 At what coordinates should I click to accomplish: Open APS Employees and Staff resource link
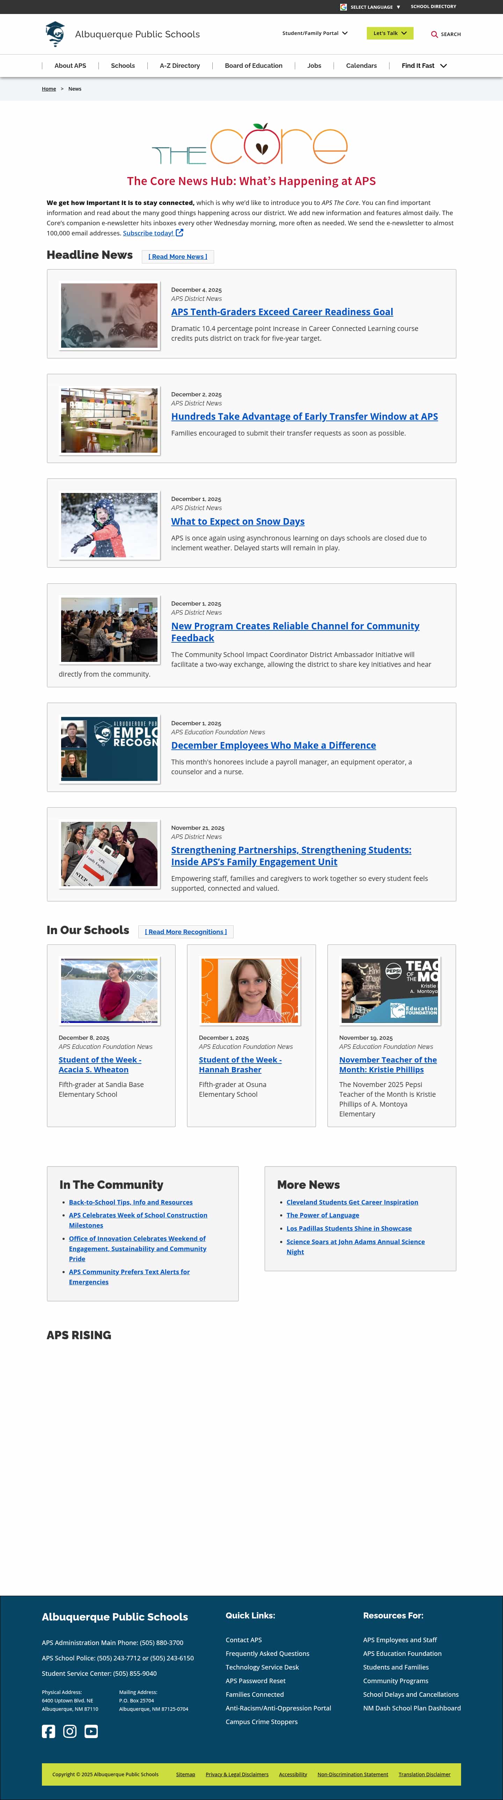point(400,1640)
